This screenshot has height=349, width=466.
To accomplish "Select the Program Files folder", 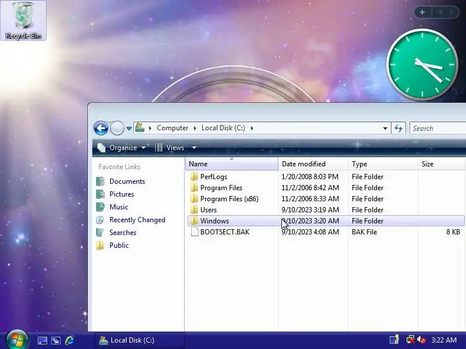I will pos(221,187).
